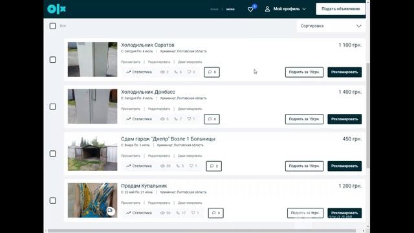Click Редактировать for Продам Купальник
The width and height of the screenshot is (414, 233).
pyautogui.click(x=159, y=203)
